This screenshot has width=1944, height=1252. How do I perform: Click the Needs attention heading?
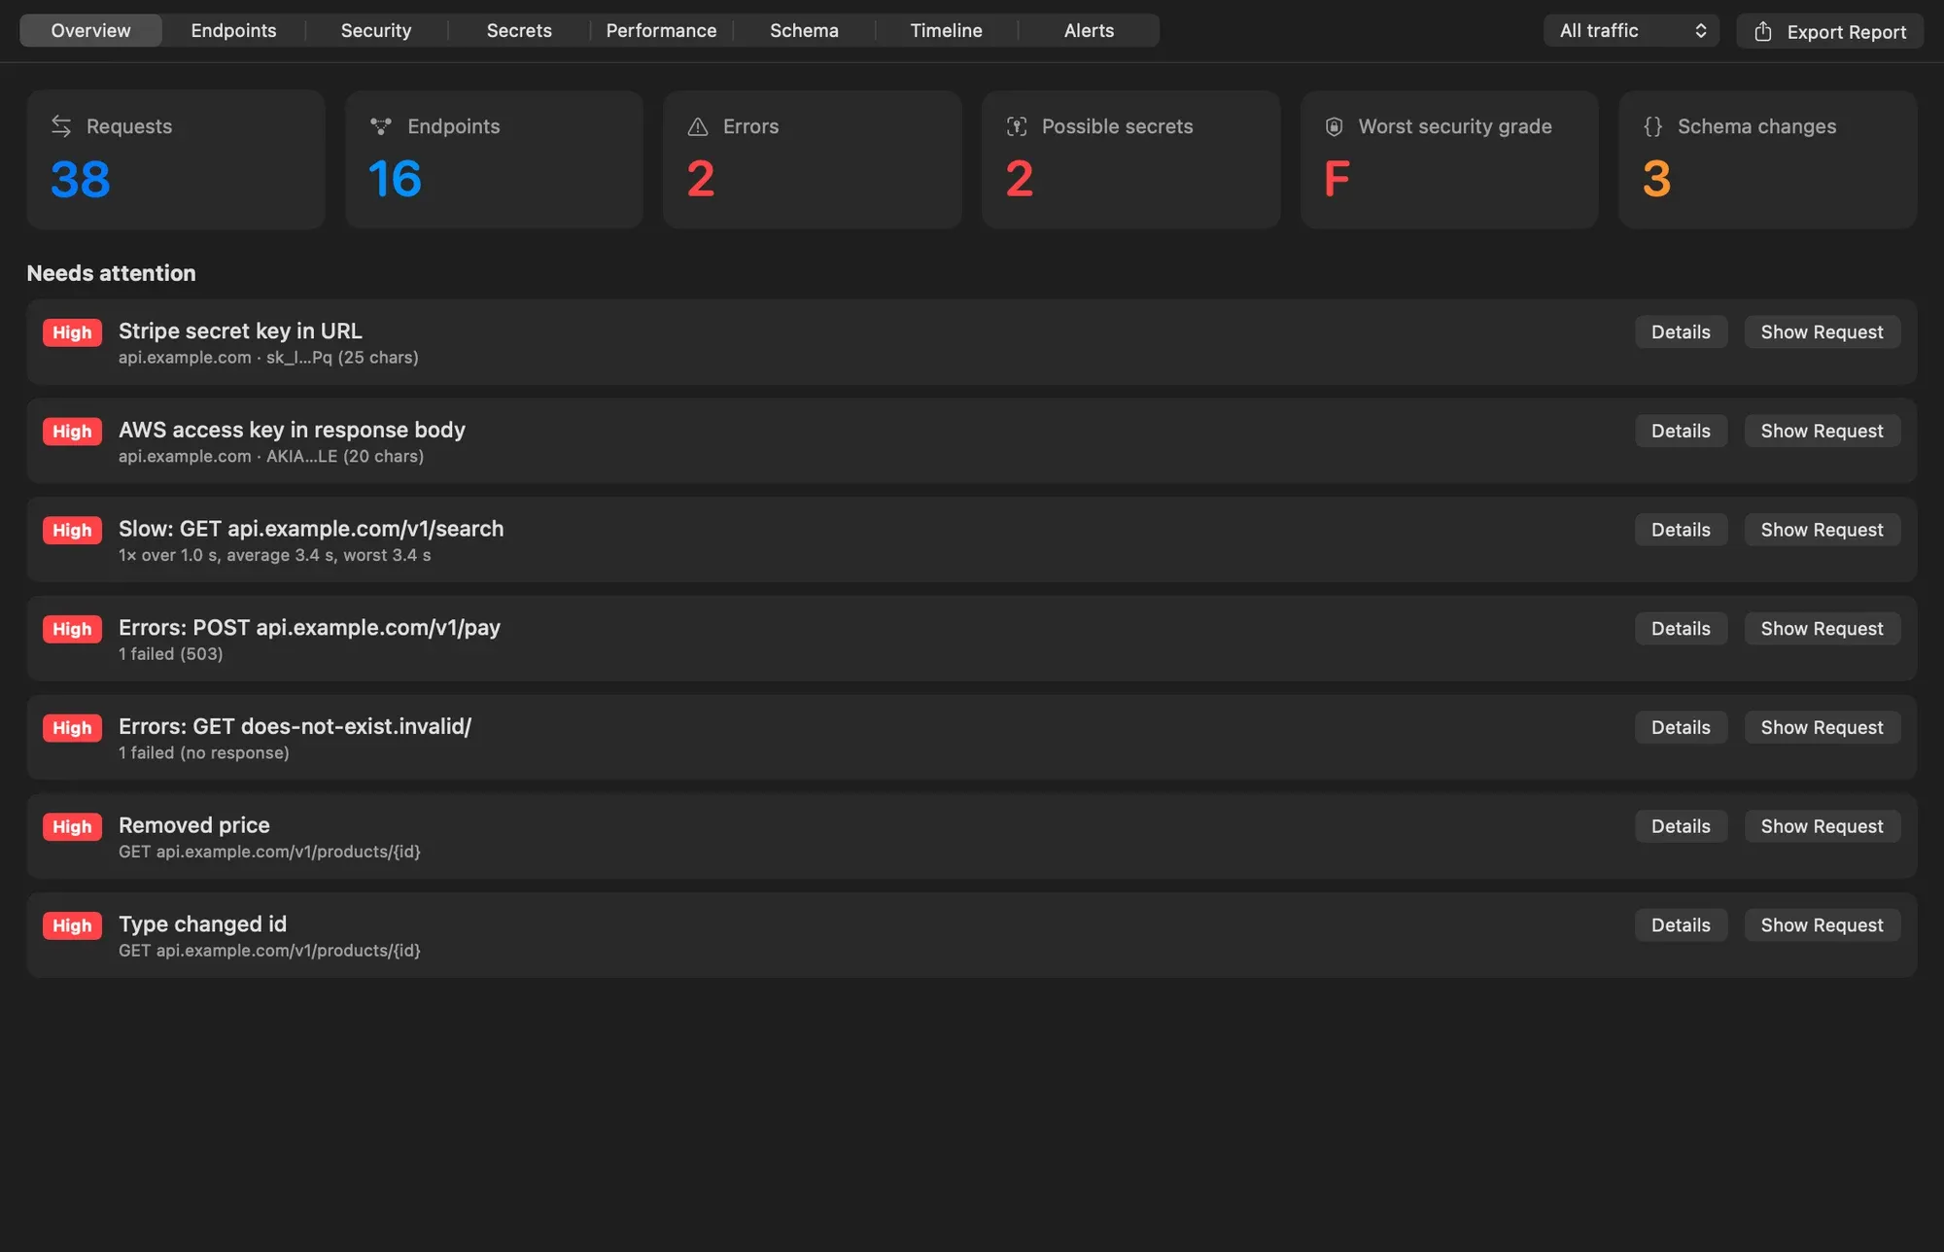111,273
